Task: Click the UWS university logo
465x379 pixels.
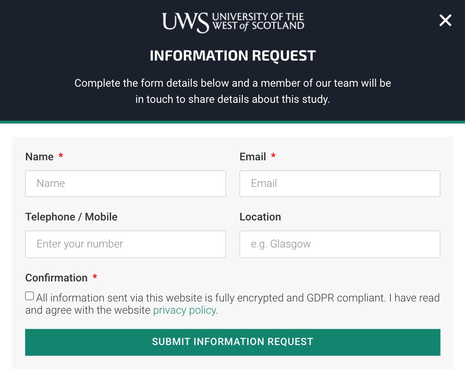Action: pyautogui.click(x=233, y=22)
